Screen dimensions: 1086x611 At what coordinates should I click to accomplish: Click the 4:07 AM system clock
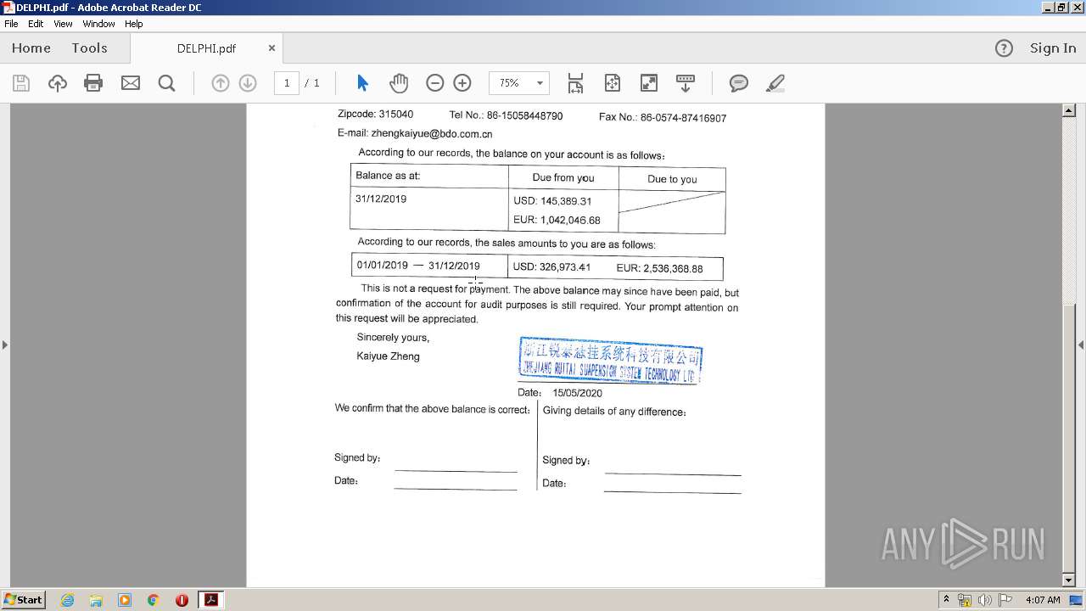coord(1043,600)
